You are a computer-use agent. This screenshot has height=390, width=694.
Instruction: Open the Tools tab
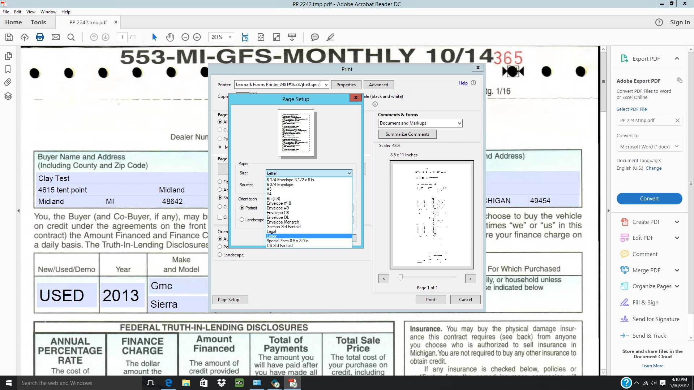coord(38,22)
